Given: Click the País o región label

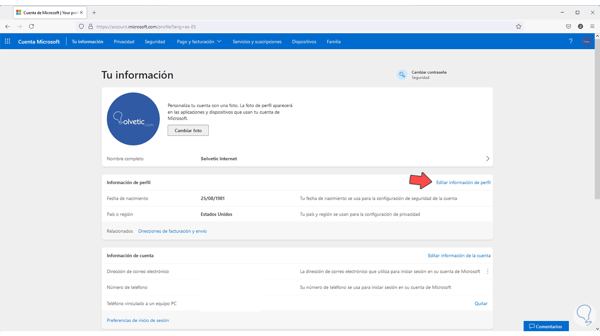Looking at the screenshot, I should click(x=120, y=215).
